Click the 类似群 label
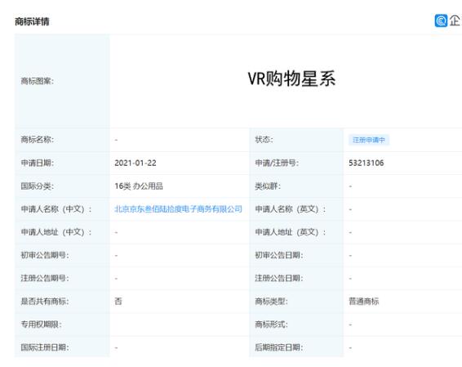This screenshot has height=367, width=462. [x=268, y=186]
